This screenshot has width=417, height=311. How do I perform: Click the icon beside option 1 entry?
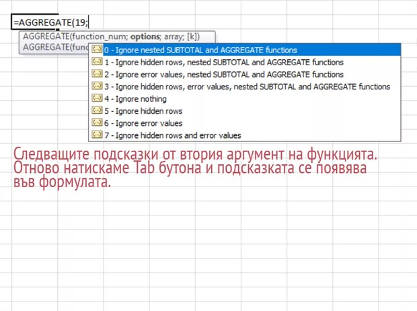coord(97,61)
